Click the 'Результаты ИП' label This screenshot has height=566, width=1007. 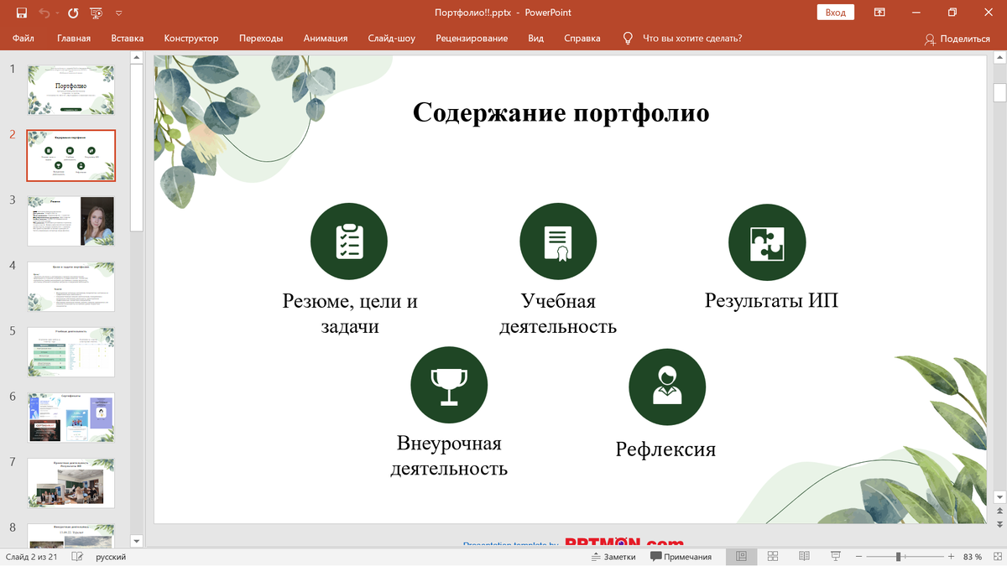[771, 301]
